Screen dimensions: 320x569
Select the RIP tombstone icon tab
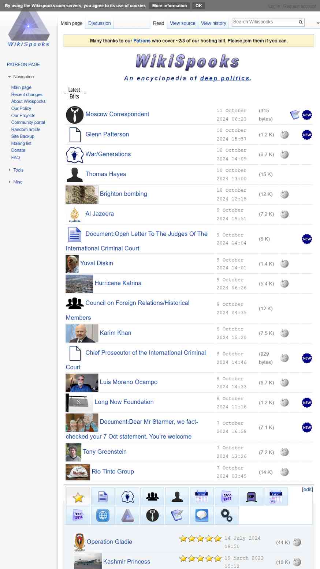[252, 497]
